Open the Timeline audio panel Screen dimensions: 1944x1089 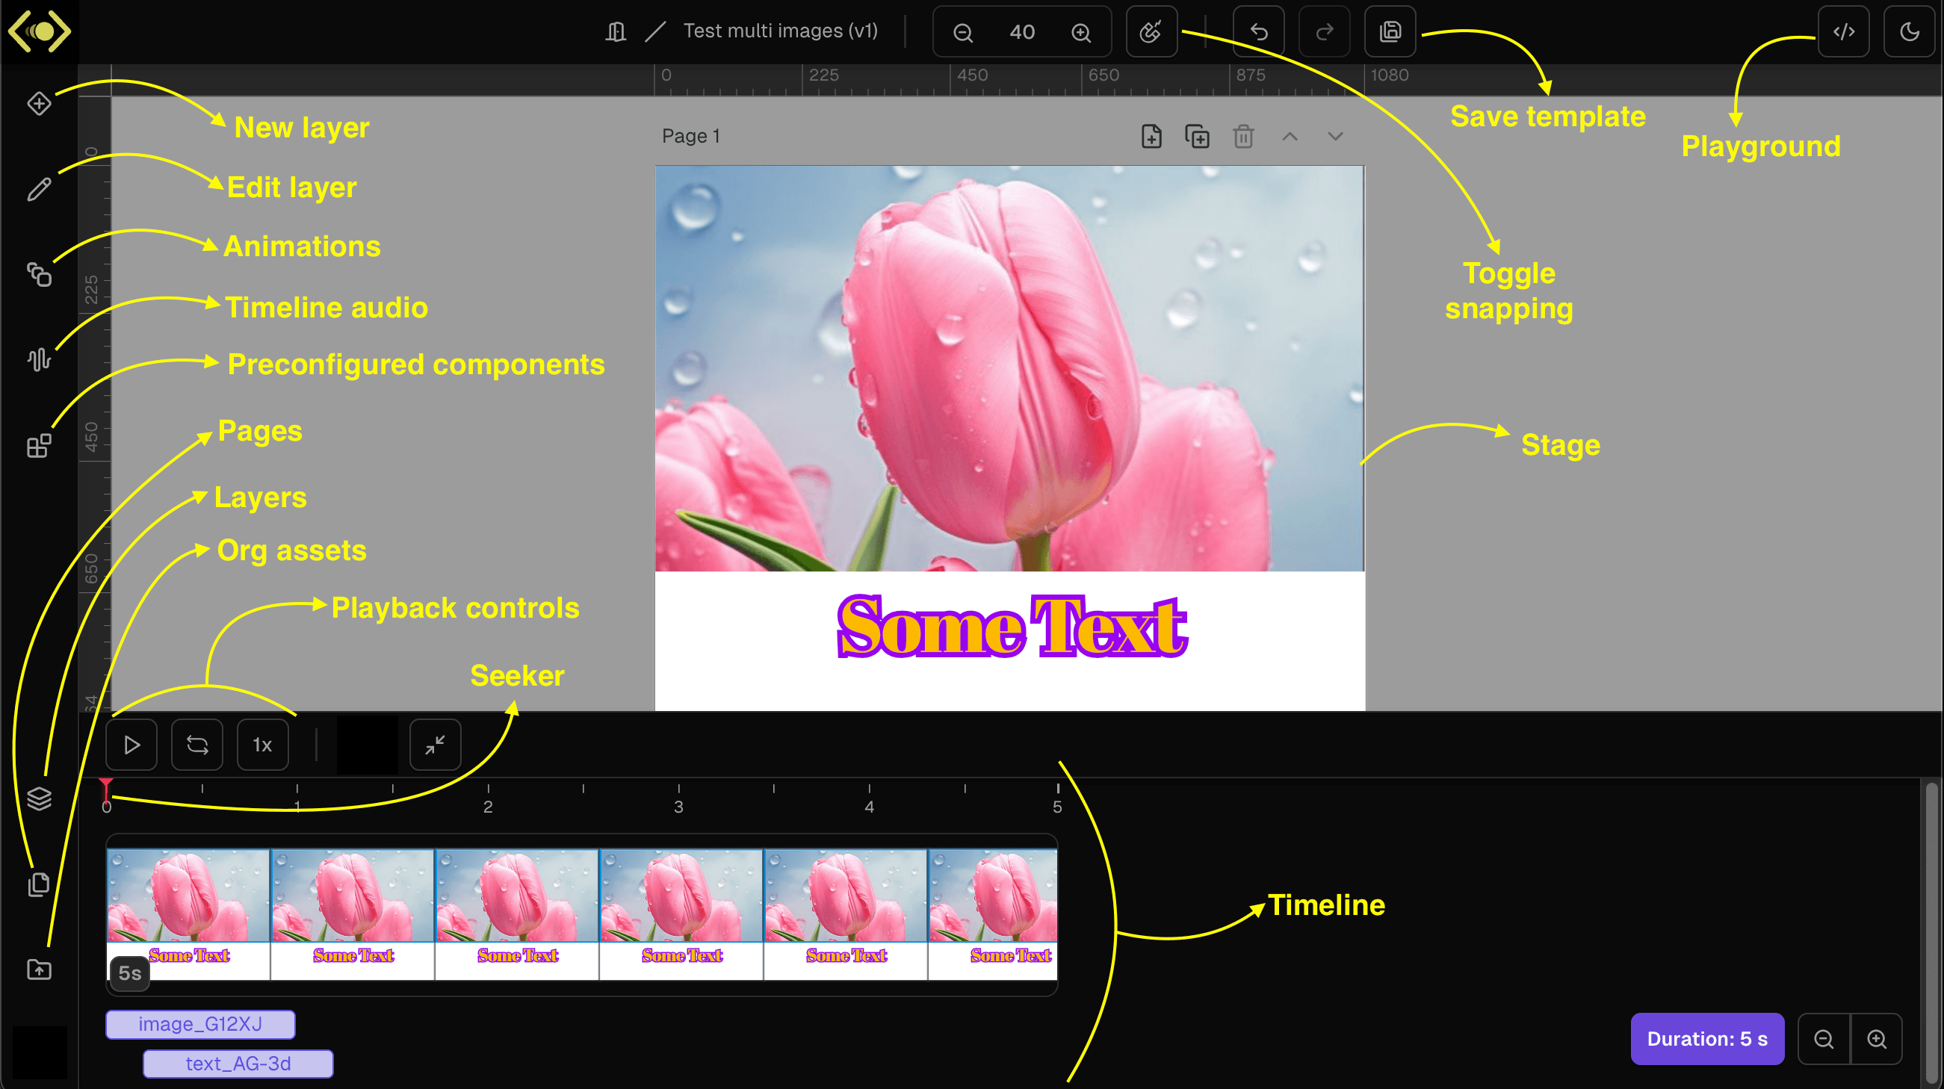click(39, 359)
